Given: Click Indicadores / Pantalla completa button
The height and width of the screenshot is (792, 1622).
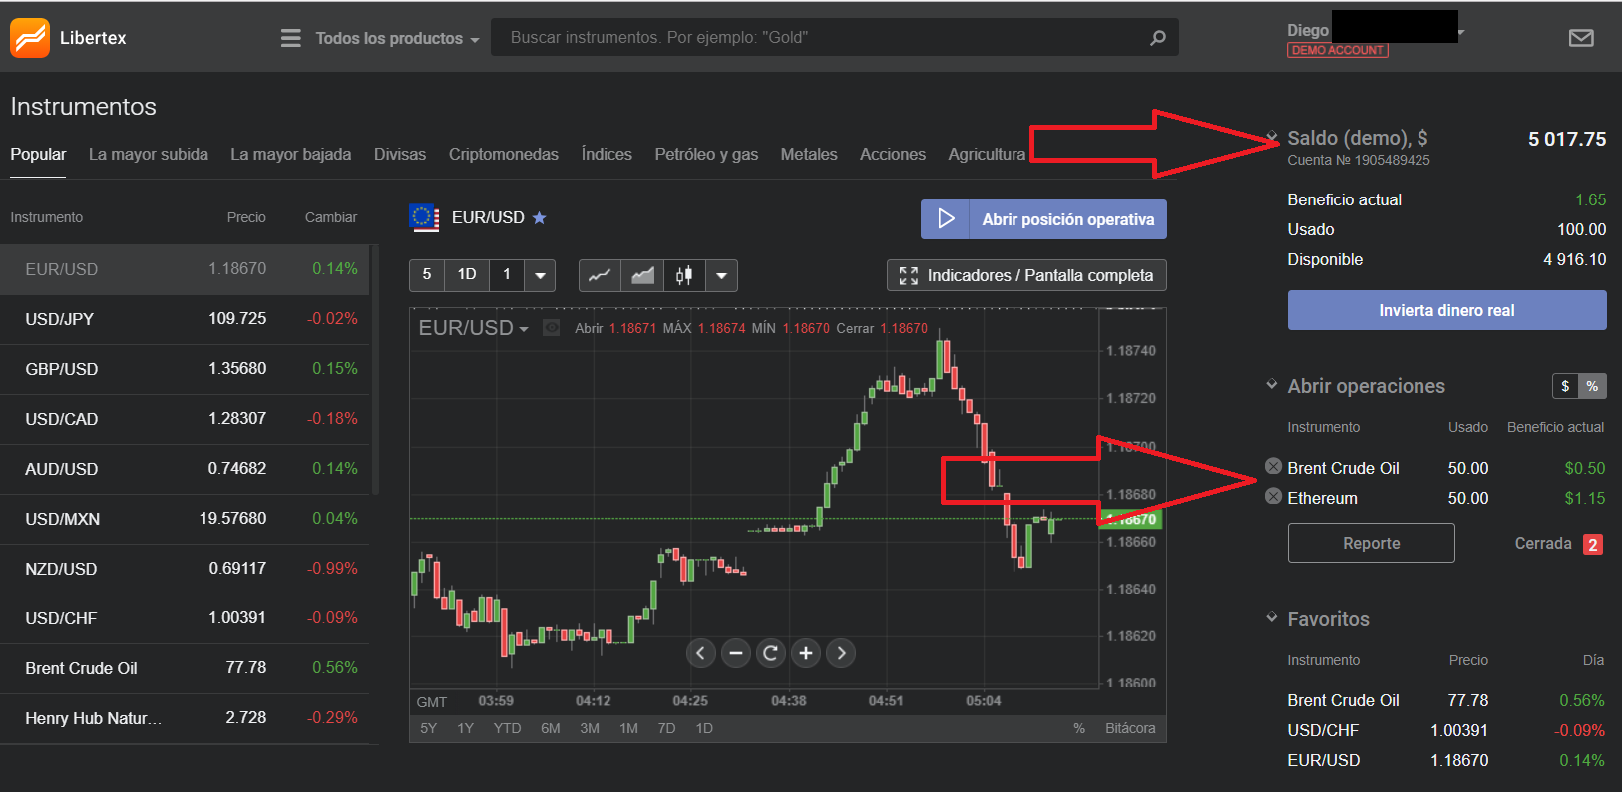Looking at the screenshot, I should click(x=1026, y=275).
